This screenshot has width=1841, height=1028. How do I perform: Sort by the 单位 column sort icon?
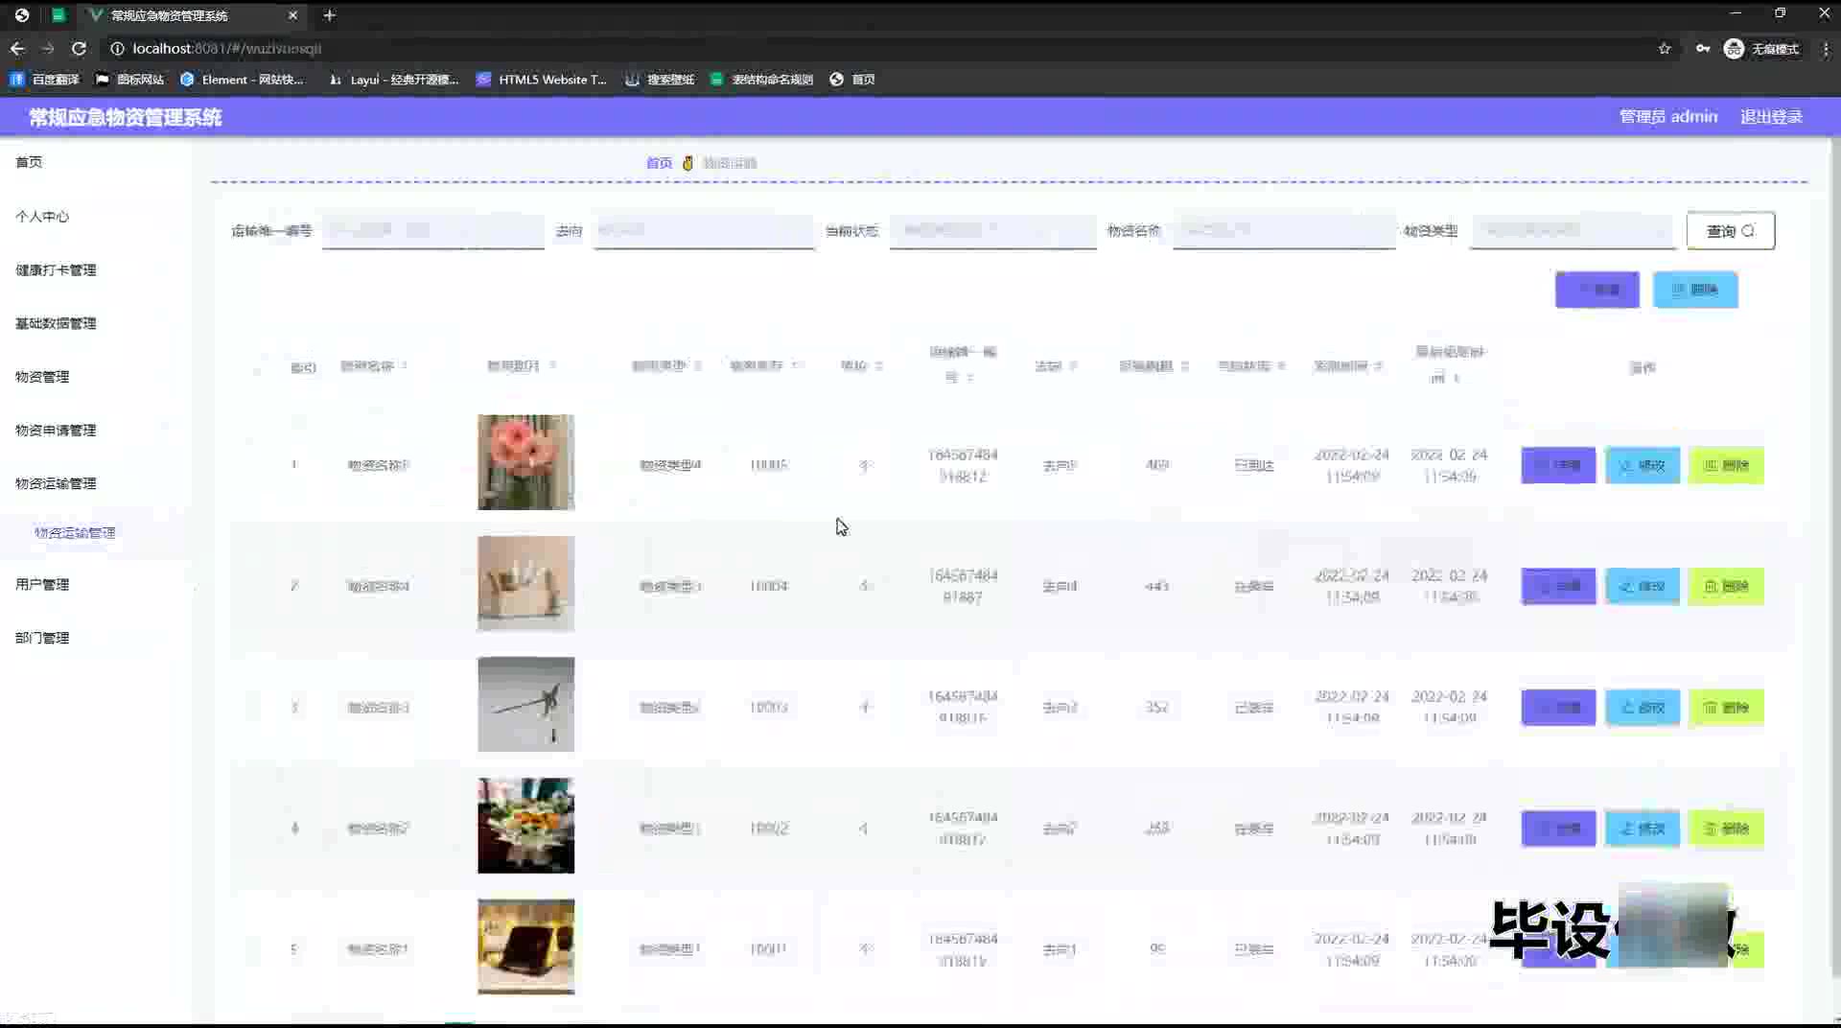coord(878,366)
